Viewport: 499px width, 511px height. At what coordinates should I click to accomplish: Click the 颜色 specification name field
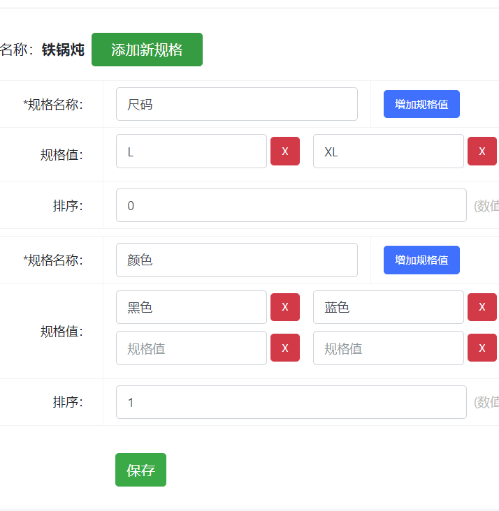point(236,260)
